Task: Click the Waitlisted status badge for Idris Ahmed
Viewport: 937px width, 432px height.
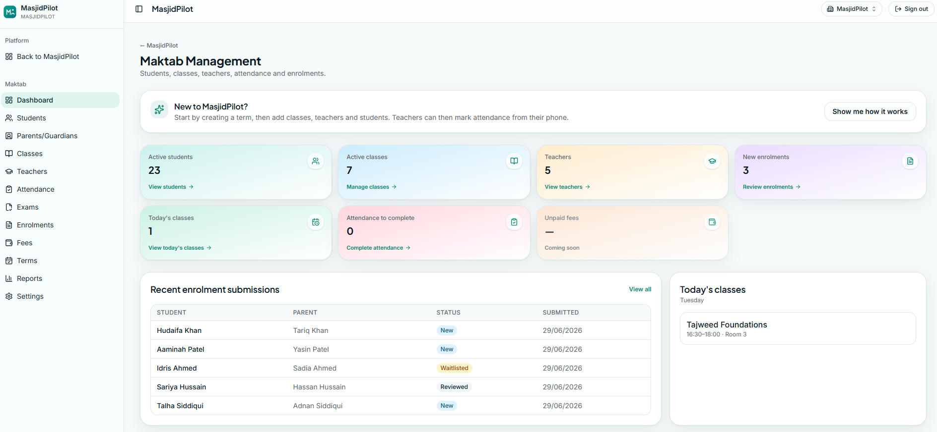Action: tap(454, 368)
